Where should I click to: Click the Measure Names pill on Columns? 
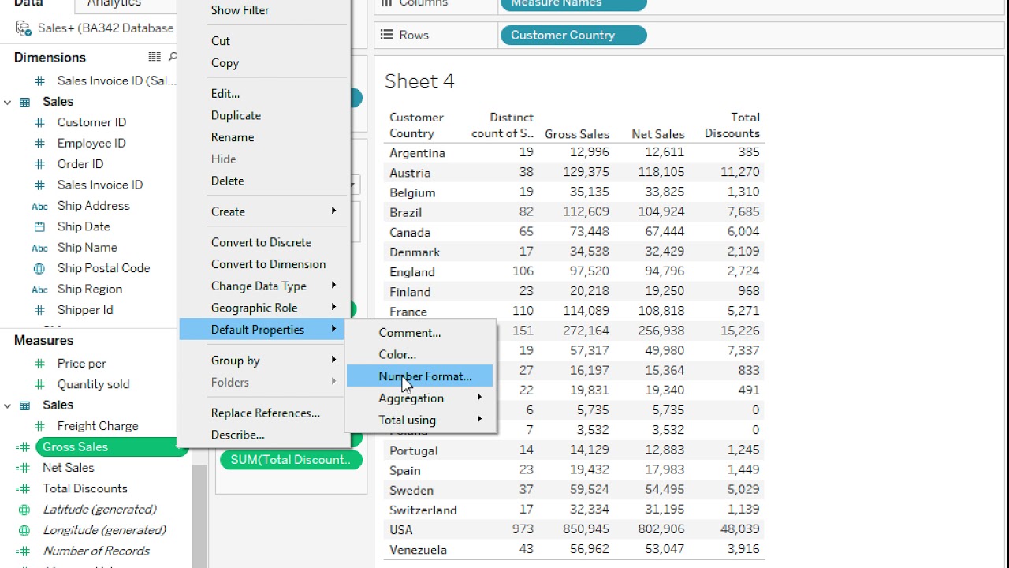click(573, 4)
